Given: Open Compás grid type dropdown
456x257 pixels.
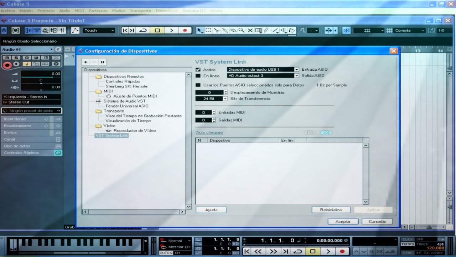Looking at the screenshot, I should click(x=409, y=30).
